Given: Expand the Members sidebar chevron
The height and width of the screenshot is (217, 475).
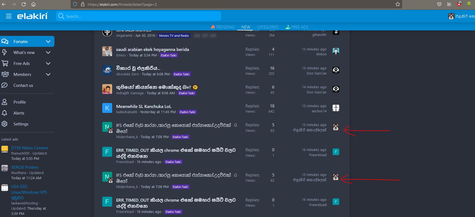Looking at the screenshot, I should point(48,75).
